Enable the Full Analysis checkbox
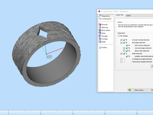 [x=119, y=36]
